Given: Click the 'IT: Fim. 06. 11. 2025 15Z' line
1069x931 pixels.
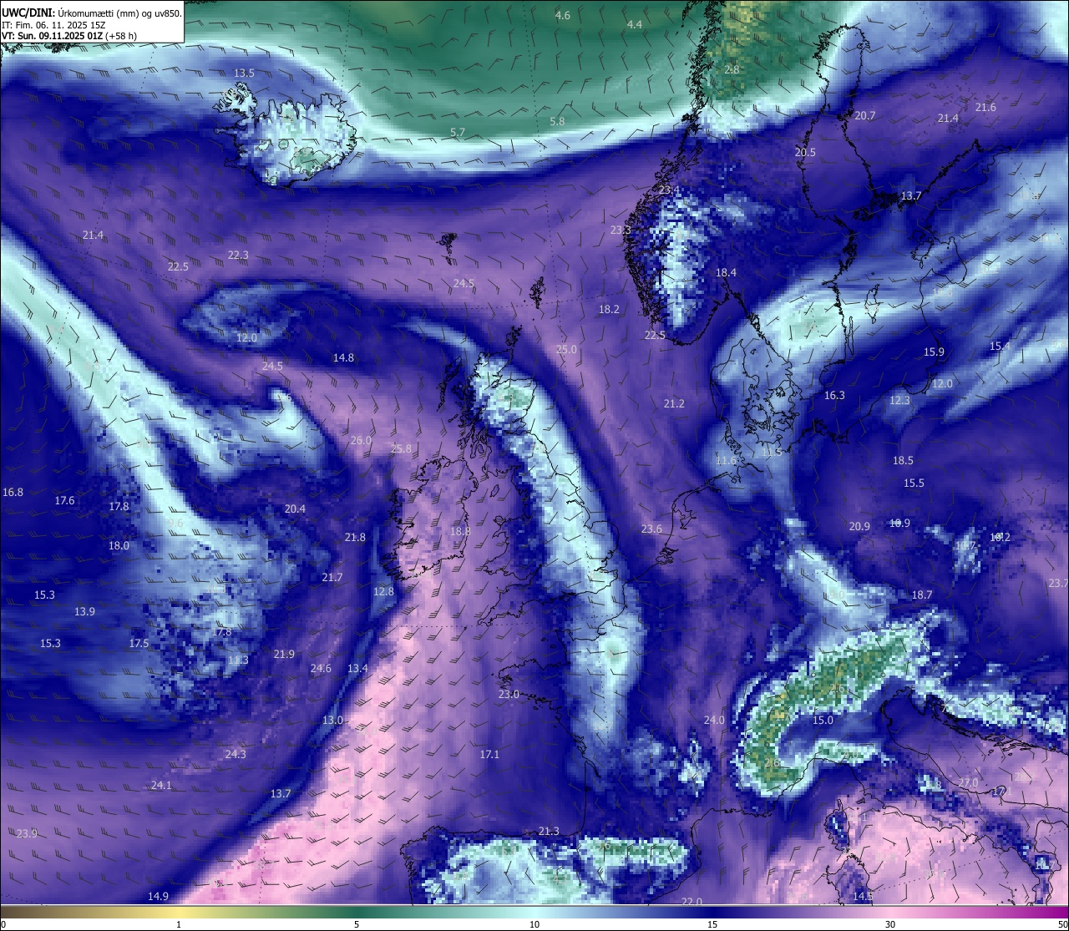Looking at the screenshot, I should (x=53, y=25).
